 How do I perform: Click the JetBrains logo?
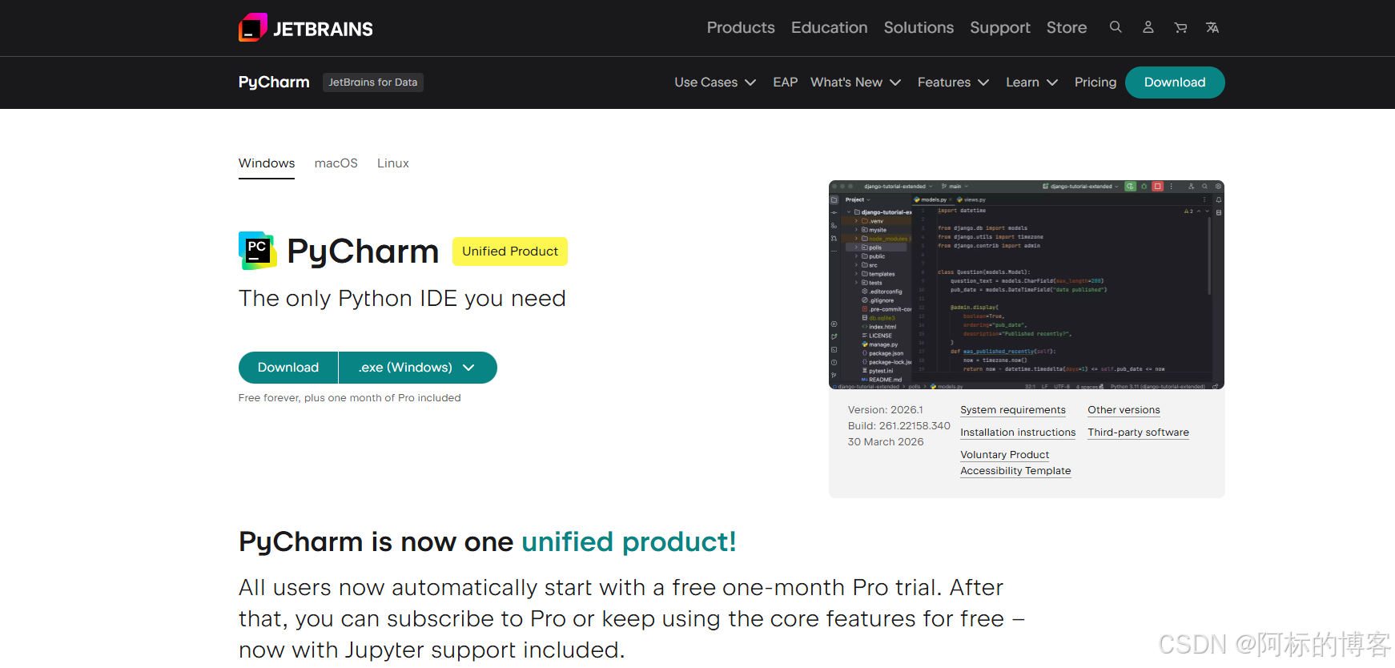[x=306, y=28]
